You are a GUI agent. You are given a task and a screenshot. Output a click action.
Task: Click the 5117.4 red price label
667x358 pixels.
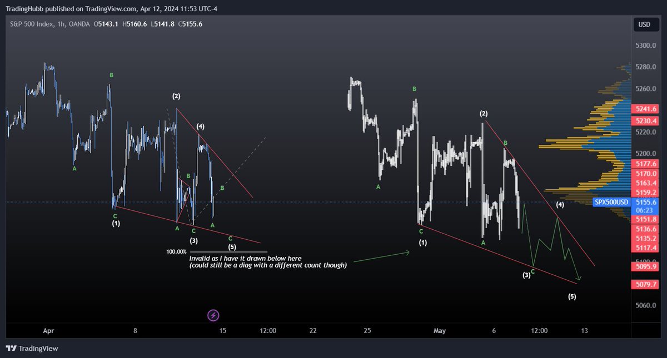645,248
